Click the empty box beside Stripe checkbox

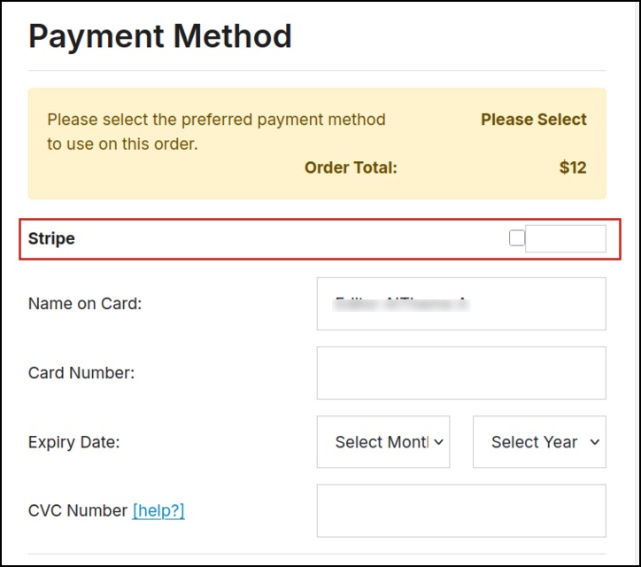(566, 238)
